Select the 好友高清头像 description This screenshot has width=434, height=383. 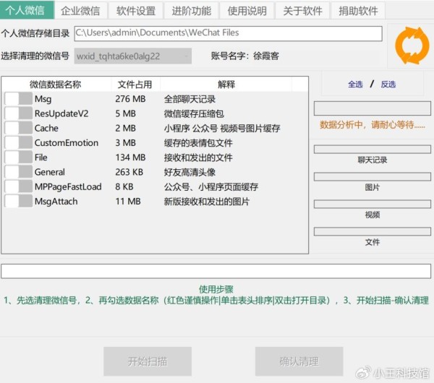tap(190, 172)
